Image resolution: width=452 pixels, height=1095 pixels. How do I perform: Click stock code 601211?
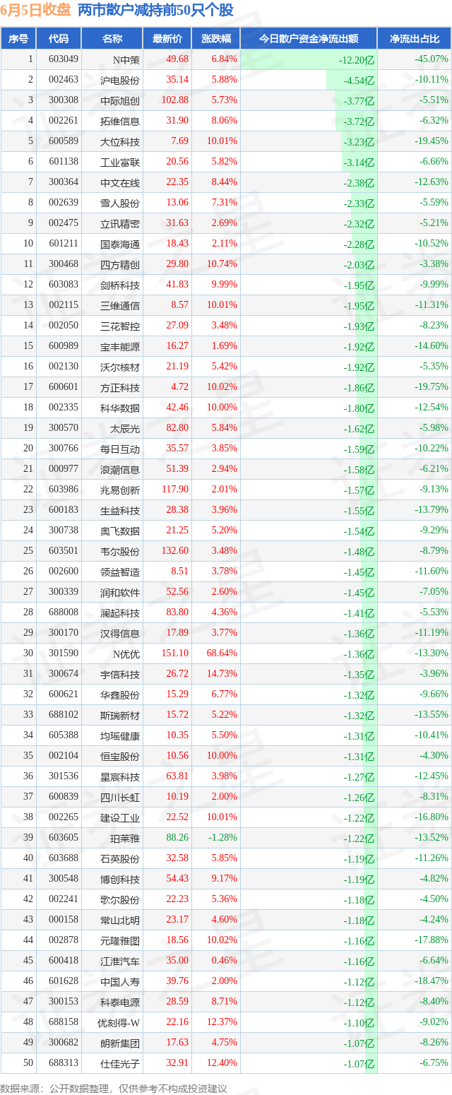[x=63, y=244]
